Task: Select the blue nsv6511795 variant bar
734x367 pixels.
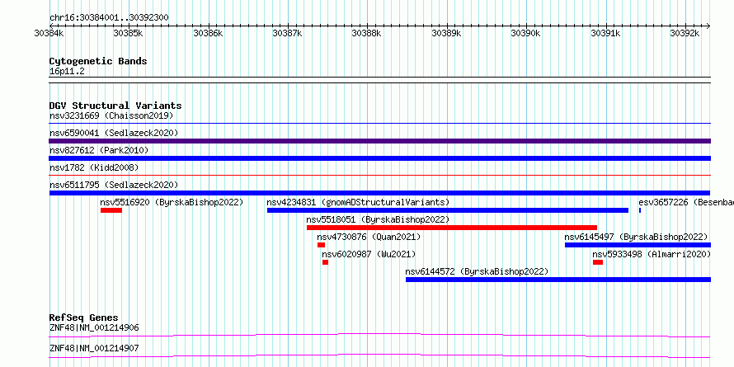Action: coord(379,193)
